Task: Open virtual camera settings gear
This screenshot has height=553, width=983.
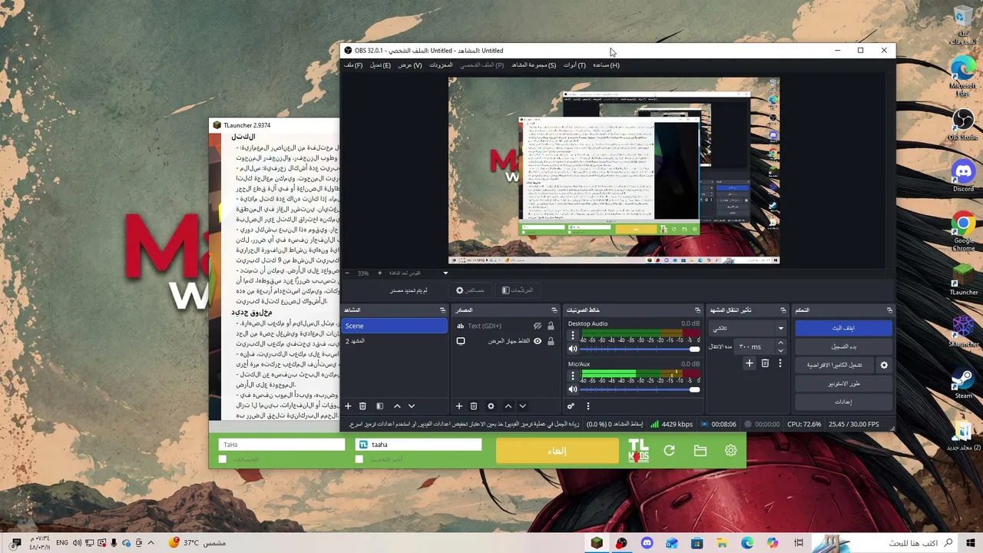Action: click(884, 365)
